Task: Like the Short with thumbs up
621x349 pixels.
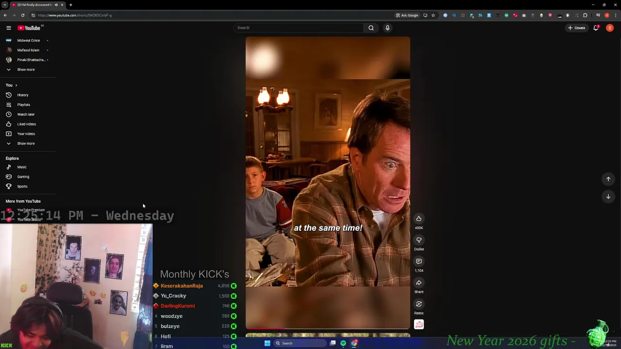Action: 419,219
